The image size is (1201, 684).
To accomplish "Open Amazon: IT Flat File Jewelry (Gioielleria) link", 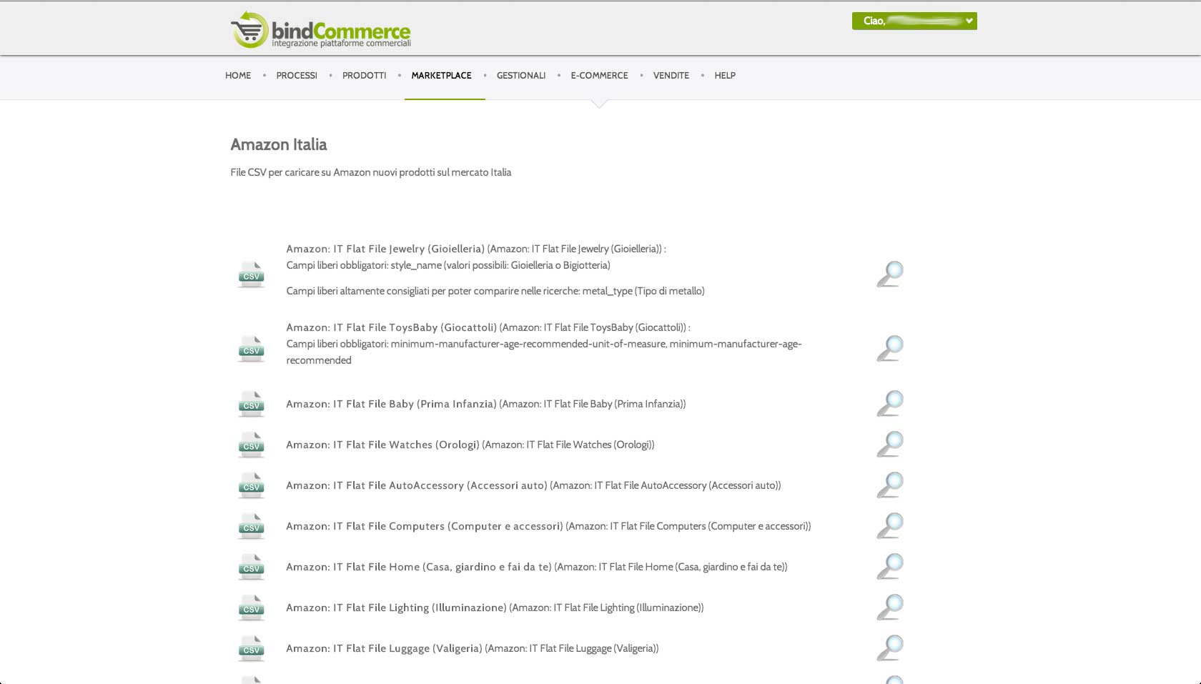I will [x=385, y=249].
